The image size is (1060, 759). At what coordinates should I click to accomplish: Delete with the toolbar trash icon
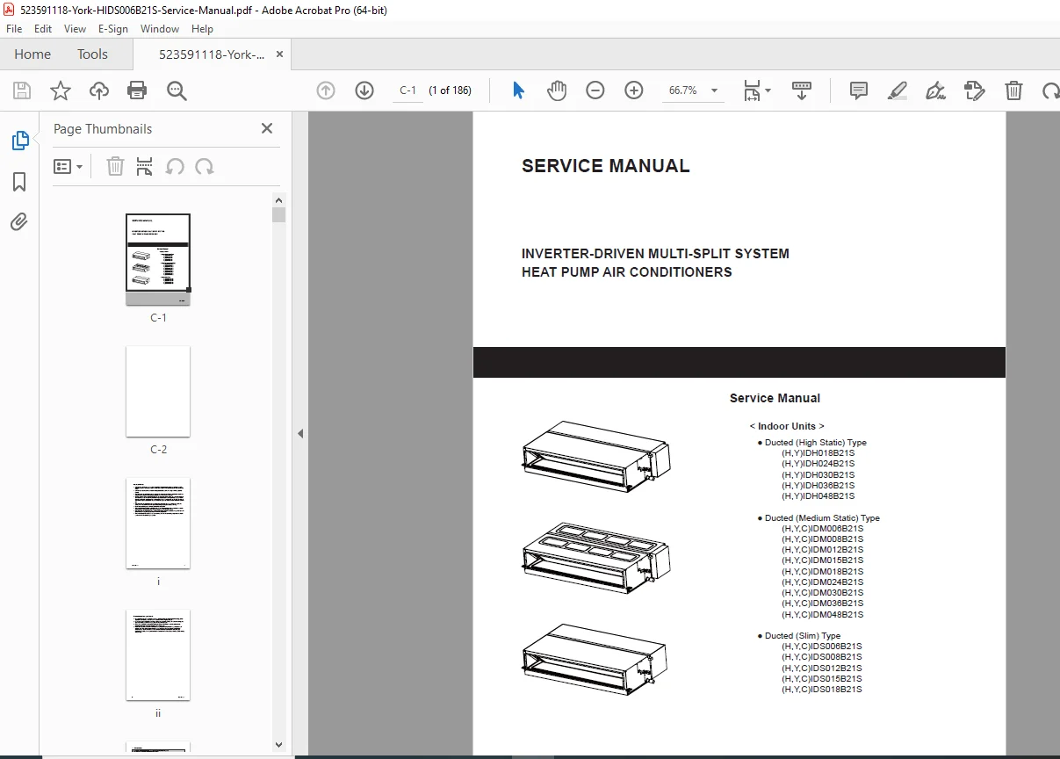pyautogui.click(x=1013, y=90)
